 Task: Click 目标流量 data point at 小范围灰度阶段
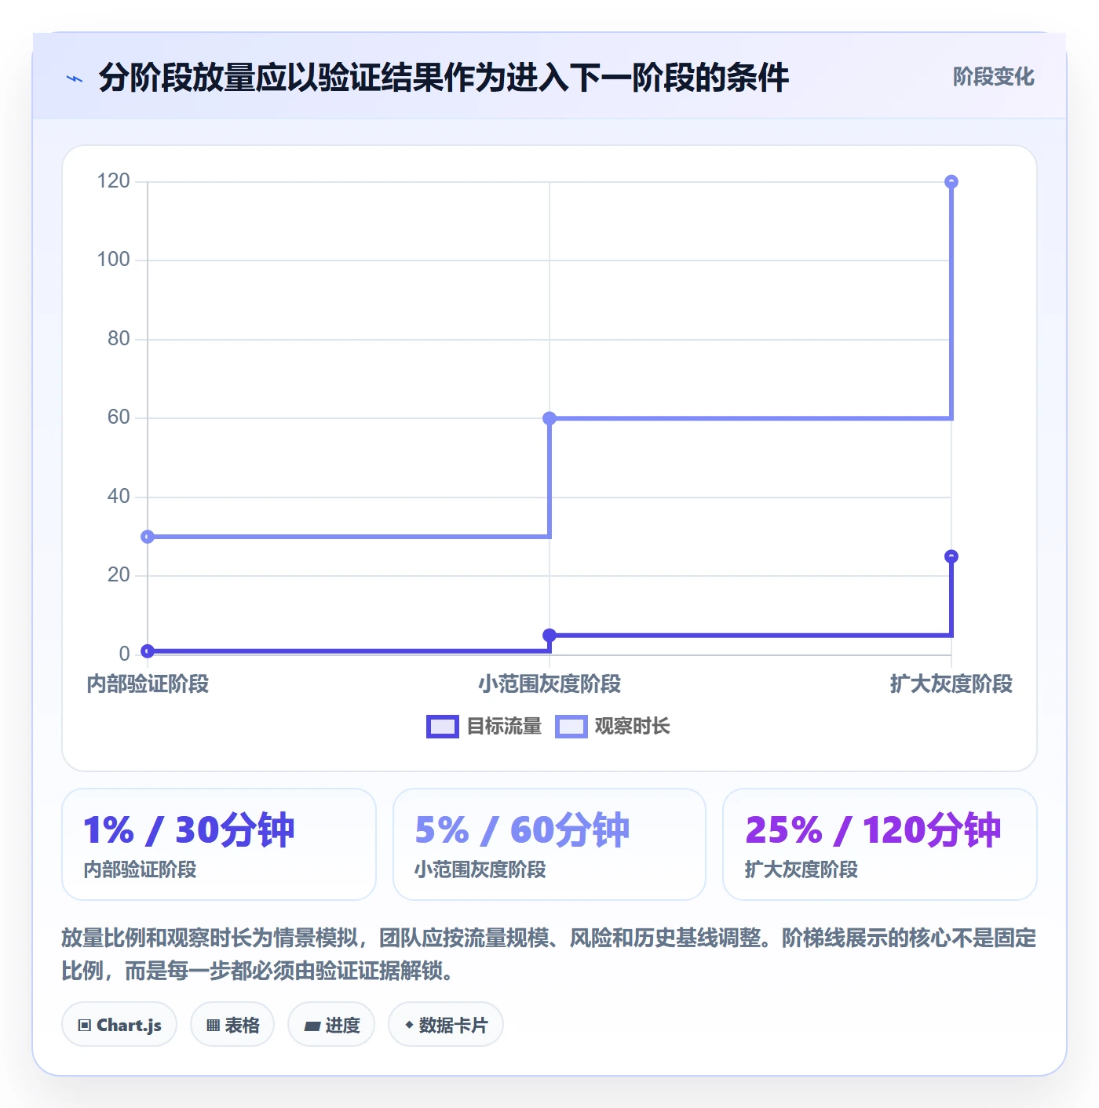(x=549, y=635)
